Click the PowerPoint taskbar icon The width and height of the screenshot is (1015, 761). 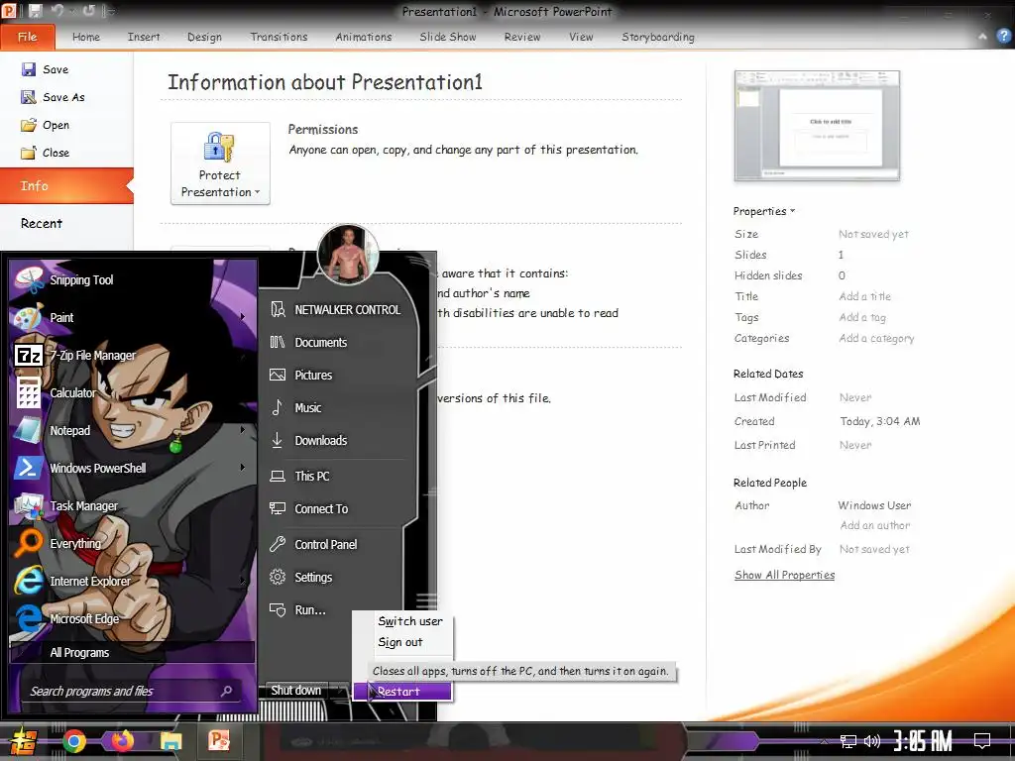pyautogui.click(x=219, y=741)
